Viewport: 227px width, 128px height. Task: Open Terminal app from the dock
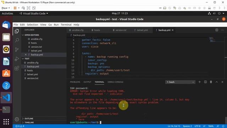(x=6, y=110)
